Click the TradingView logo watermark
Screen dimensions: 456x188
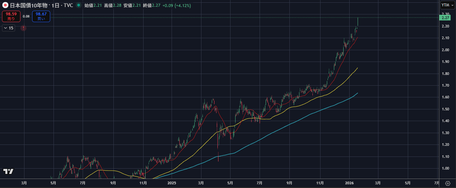tap(8, 171)
